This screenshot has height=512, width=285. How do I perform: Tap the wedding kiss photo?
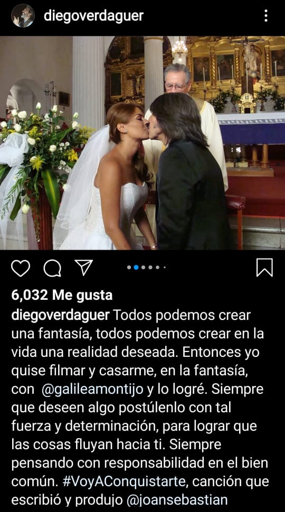[x=142, y=143]
